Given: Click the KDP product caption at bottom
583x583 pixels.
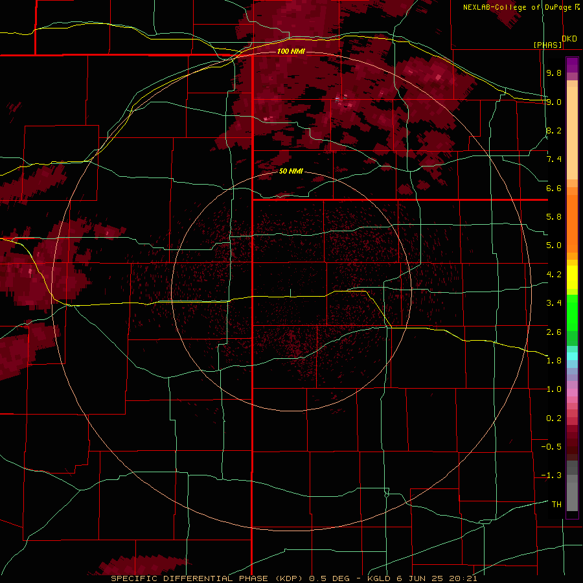Looking at the screenshot, I should click(293, 578).
